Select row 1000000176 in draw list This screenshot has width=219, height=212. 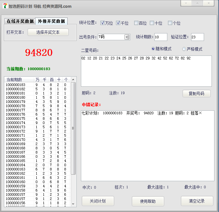click(x=37, y=114)
